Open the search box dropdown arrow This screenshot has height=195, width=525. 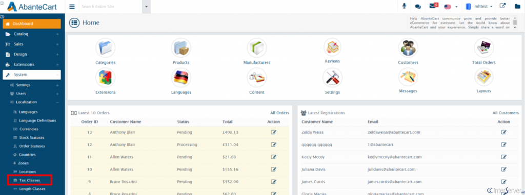tap(146, 7)
